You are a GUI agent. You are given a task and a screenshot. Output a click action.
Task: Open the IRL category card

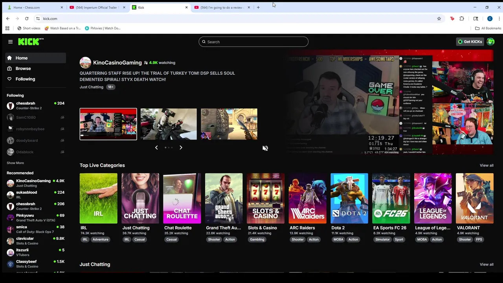tap(98, 198)
